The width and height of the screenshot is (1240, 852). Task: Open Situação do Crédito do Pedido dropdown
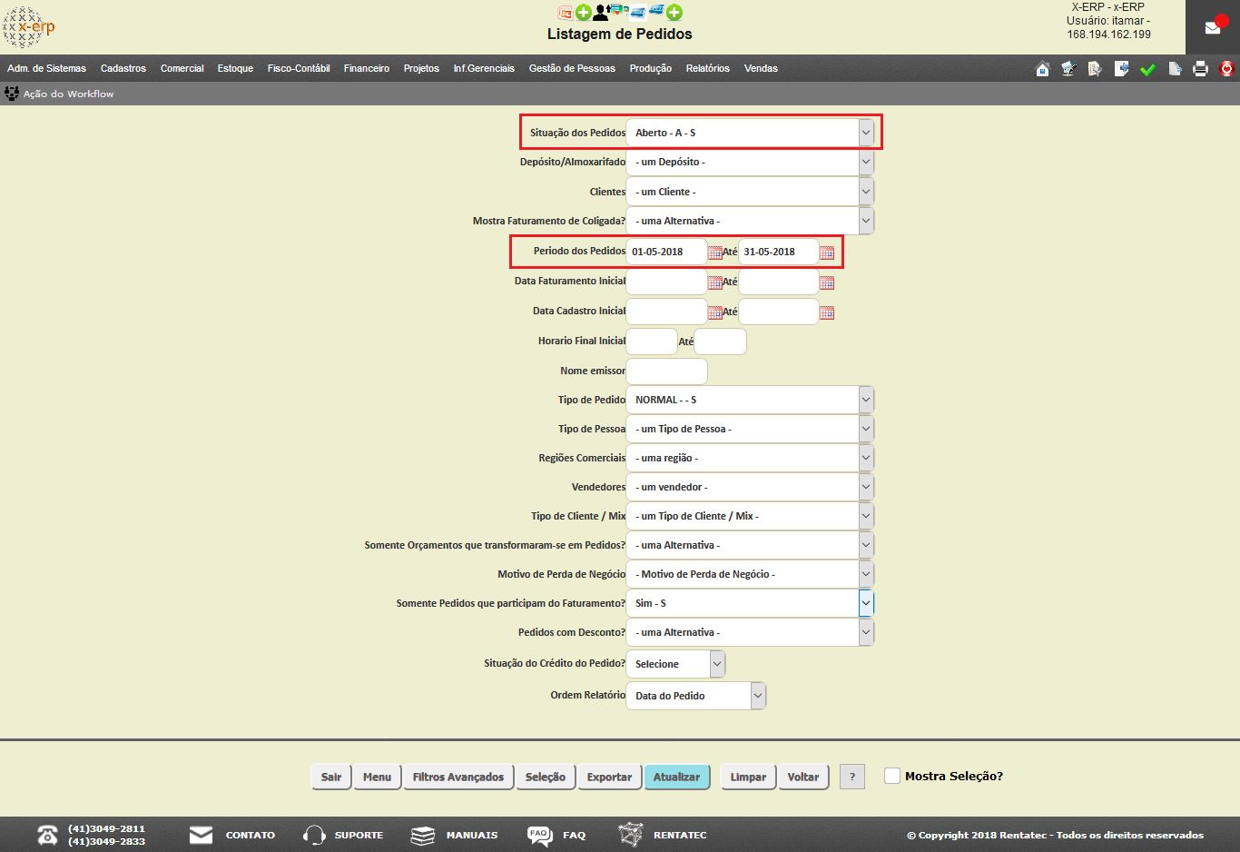675,664
